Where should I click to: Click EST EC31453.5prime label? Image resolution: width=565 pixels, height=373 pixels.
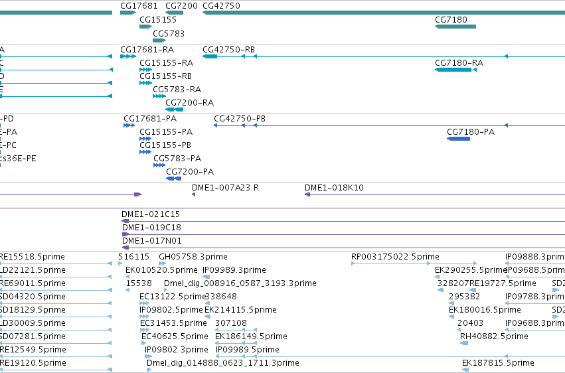(174, 324)
